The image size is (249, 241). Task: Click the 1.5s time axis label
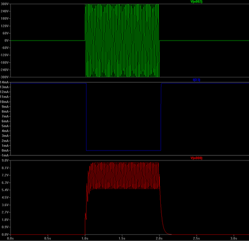click(122, 238)
